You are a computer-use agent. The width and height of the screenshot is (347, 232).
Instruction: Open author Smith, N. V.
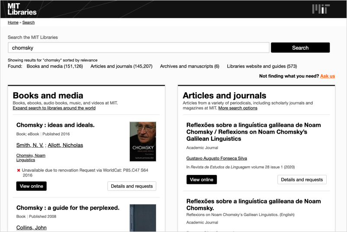(30, 145)
